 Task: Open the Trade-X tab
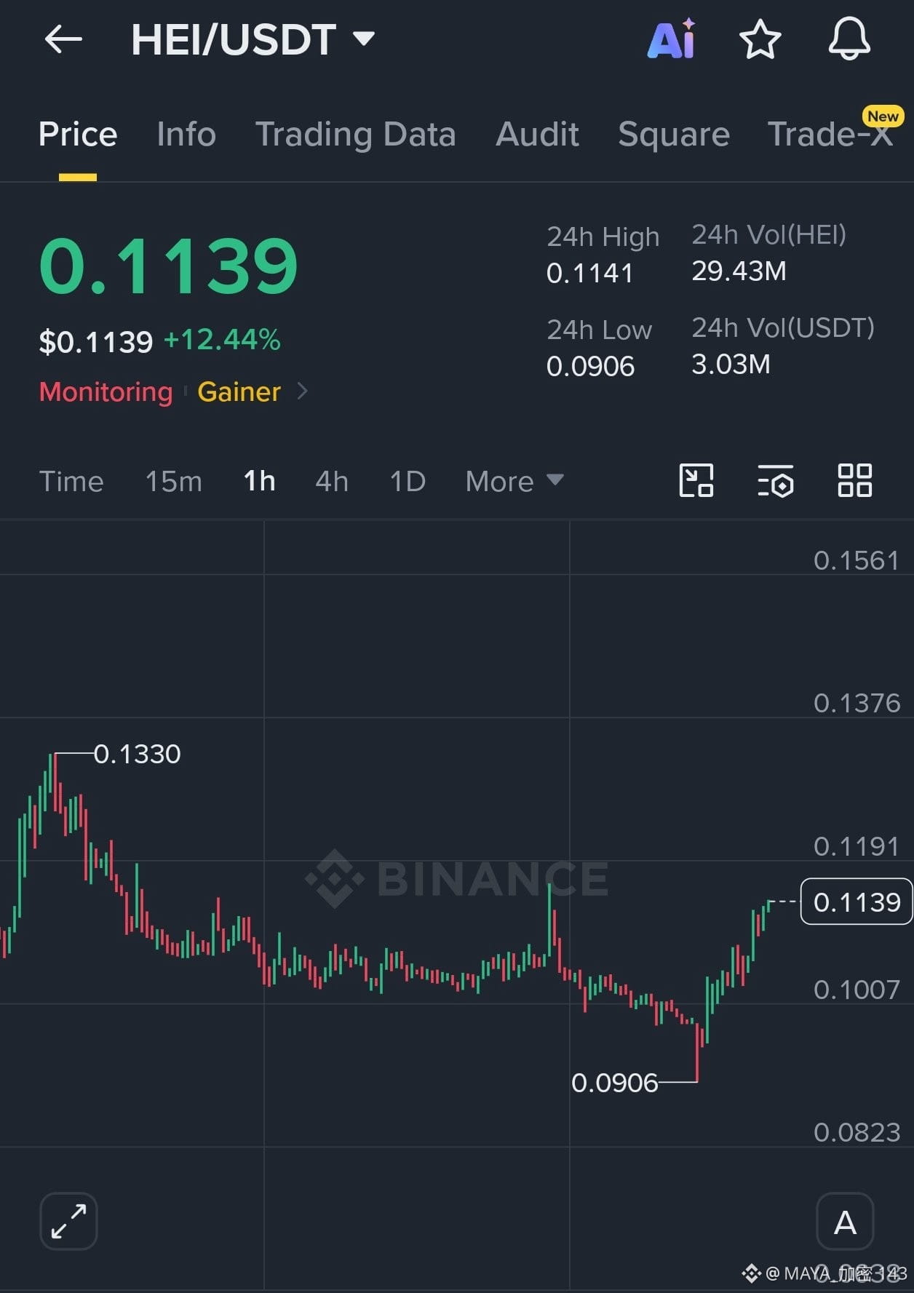tap(830, 135)
